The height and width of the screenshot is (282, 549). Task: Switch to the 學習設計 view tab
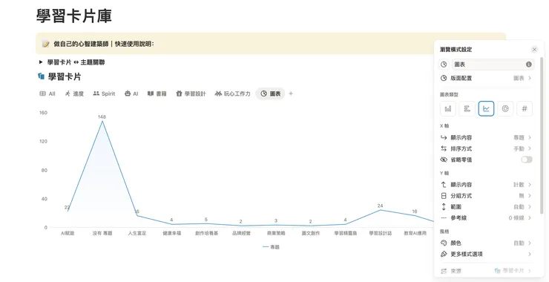coord(191,94)
